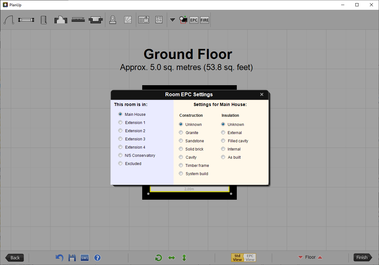The width and height of the screenshot is (379, 265).
Task: Select the cooker hob tool
Action: [159, 20]
